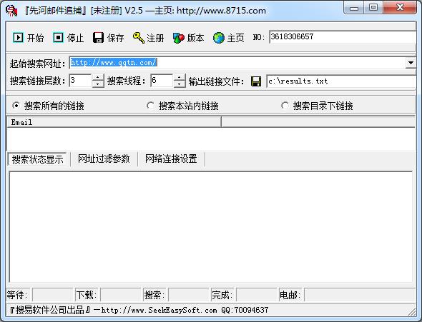The image size is (422, 322).
Task: Increase 搜索链接层数 with up arrow
Action: tap(98, 78)
